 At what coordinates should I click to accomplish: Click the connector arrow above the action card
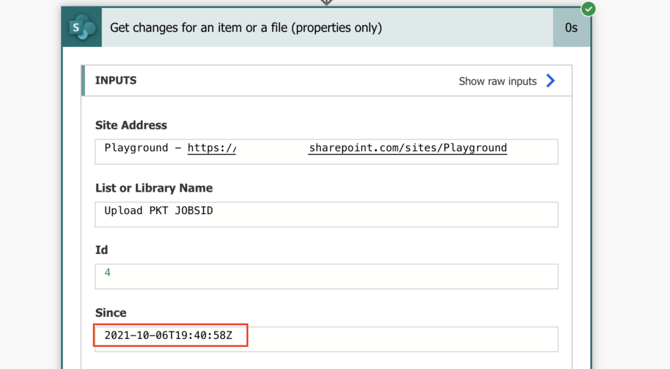(x=326, y=3)
